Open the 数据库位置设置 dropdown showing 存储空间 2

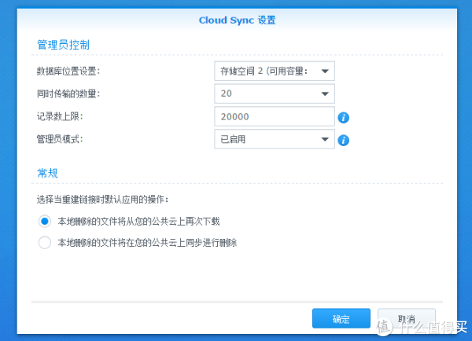[x=275, y=71]
